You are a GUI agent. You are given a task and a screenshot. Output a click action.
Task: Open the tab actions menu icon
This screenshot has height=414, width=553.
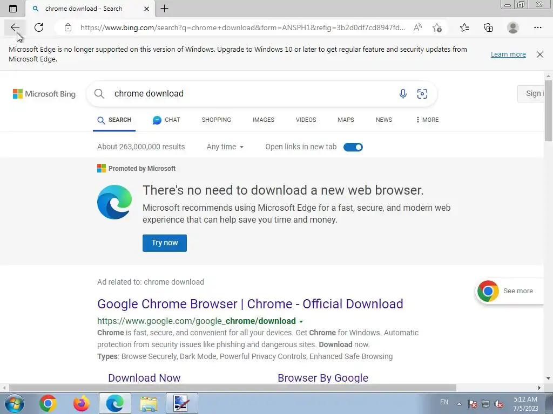point(13,9)
